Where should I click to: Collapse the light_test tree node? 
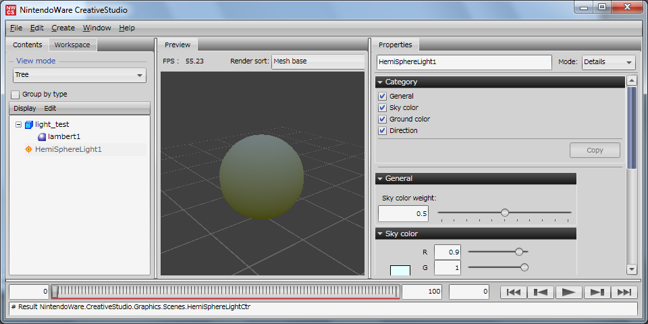click(x=18, y=125)
